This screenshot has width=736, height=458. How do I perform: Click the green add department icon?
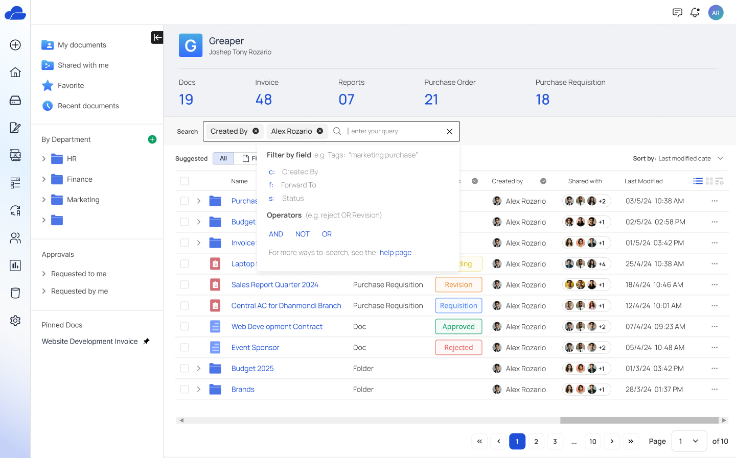[x=152, y=139]
